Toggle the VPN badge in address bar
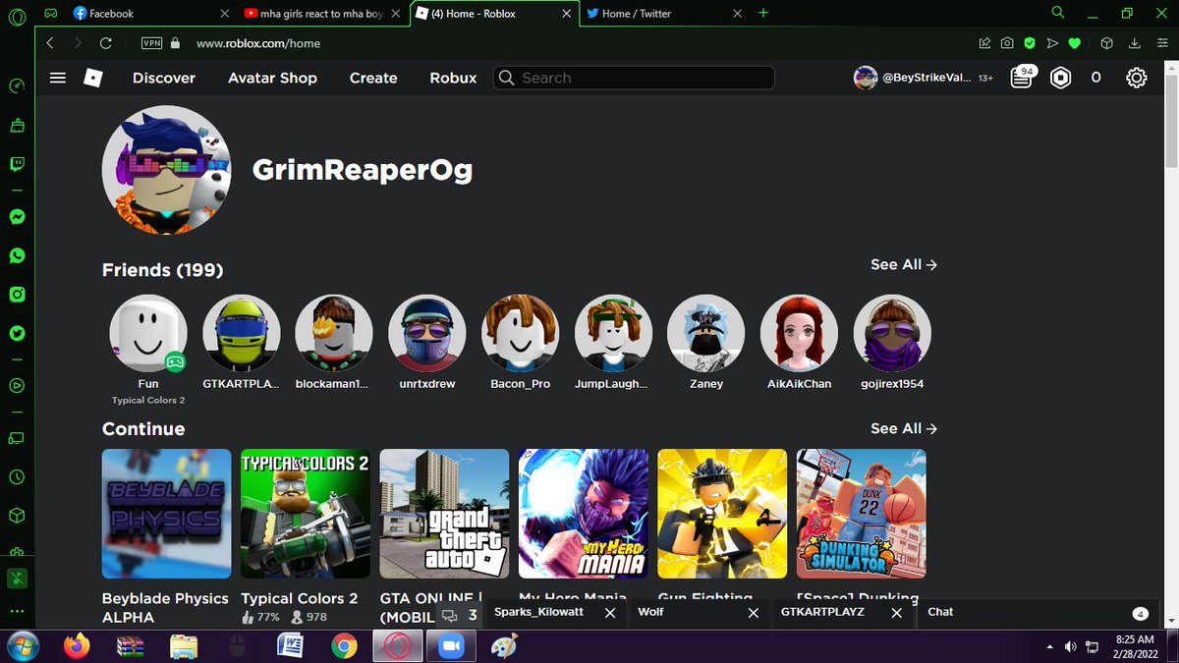The width and height of the screenshot is (1179, 663). point(151,43)
